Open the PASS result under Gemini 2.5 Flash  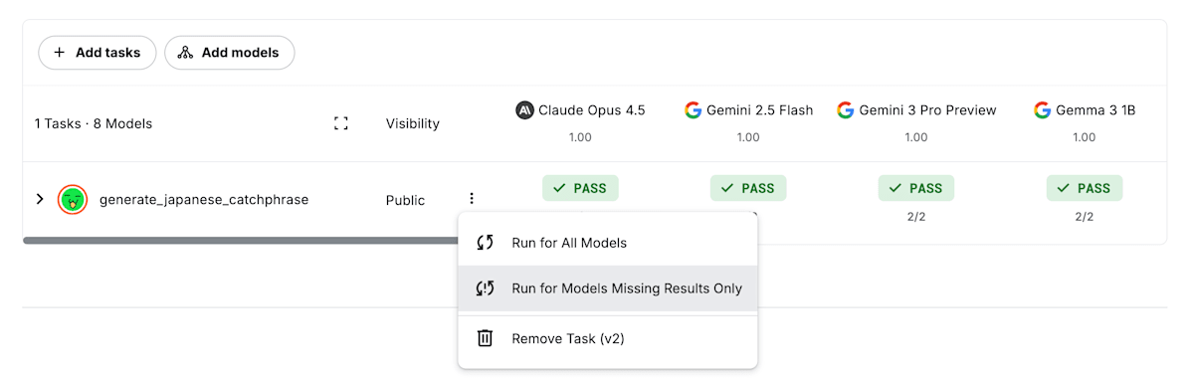pos(748,188)
